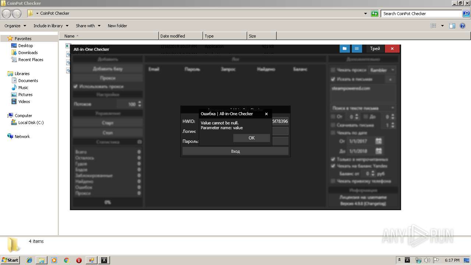Click the Логин input field

pyautogui.click(x=280, y=131)
